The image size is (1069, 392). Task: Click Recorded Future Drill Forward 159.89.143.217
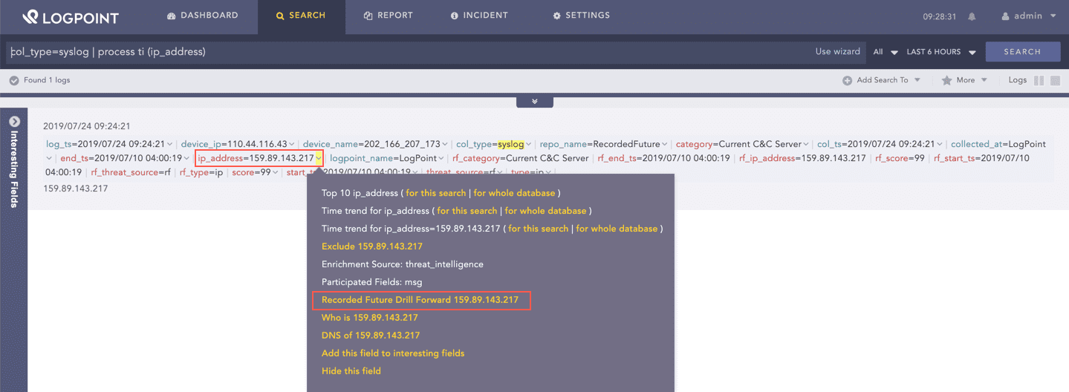420,300
